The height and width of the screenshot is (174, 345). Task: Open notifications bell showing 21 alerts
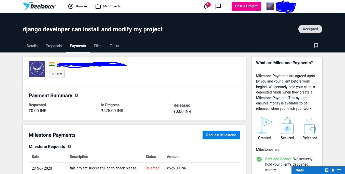[206, 7]
